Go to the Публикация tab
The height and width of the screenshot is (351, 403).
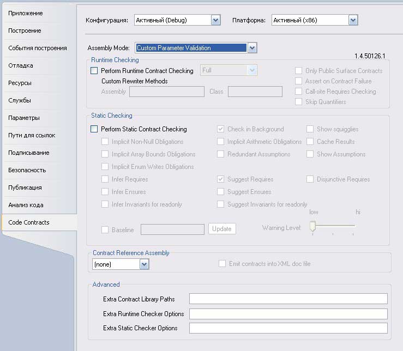(x=25, y=188)
